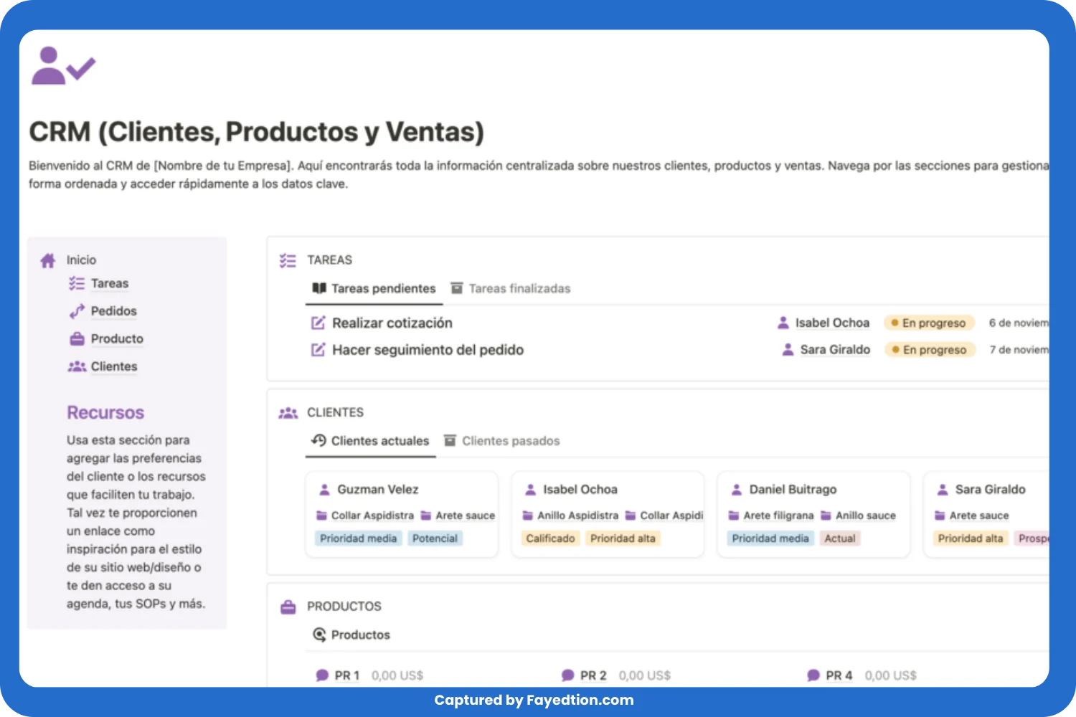
Task: Click the briefcase icon beside PRODUCTOS heading
Action: pos(288,607)
